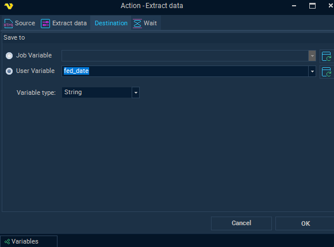This screenshot has width=334, height=247.
Task: Open the Variable type dropdown
Action: pos(101,92)
